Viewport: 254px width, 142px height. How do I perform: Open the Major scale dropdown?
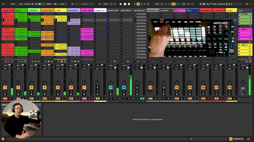pos(89,4)
